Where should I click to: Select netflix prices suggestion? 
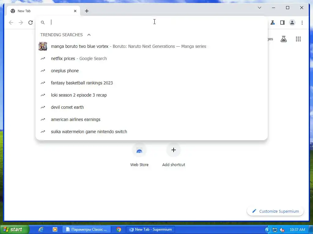(x=152, y=58)
